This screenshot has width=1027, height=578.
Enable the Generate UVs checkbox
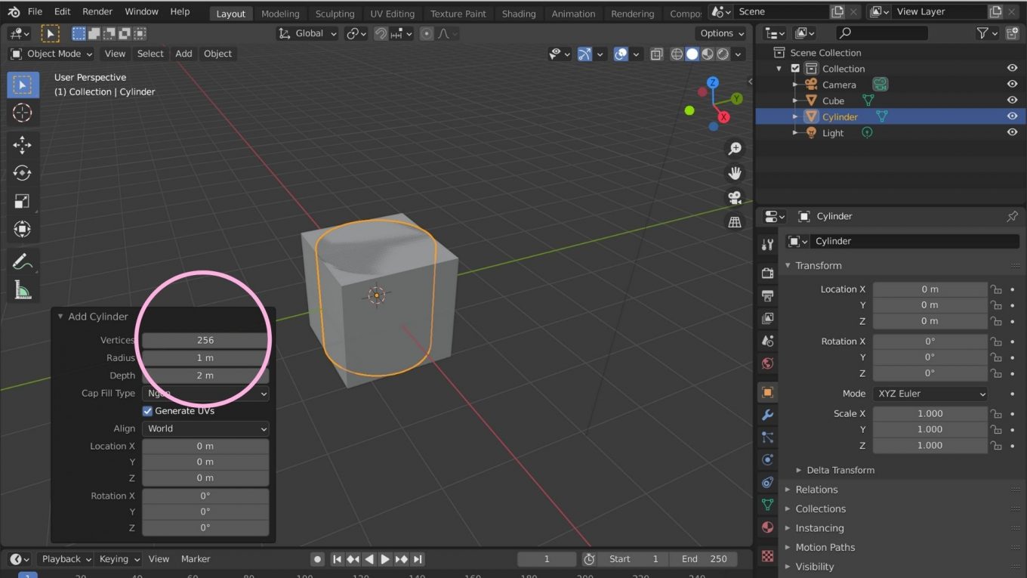pos(147,410)
